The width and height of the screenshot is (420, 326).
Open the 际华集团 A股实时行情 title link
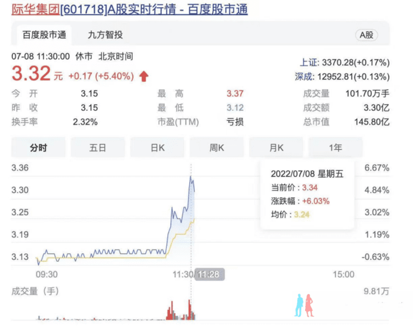coord(129,10)
